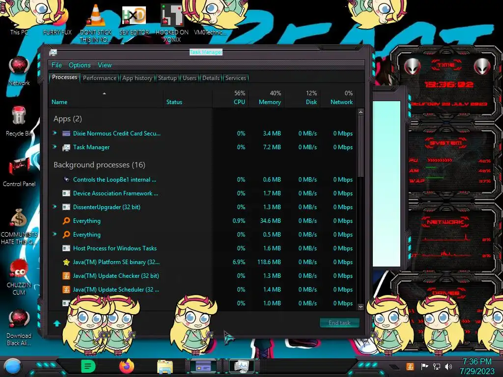Click the Java Update Scheduler orange icon
The width and height of the screenshot is (503, 377).
click(66, 290)
